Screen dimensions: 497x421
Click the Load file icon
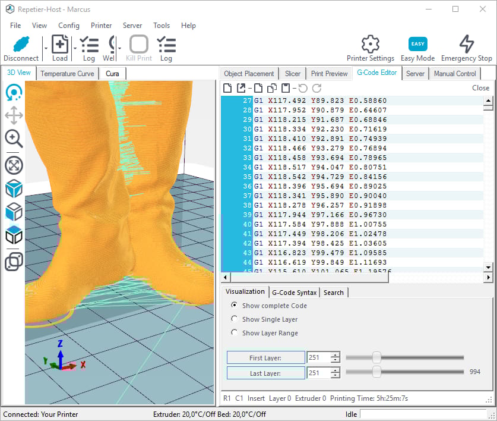[x=60, y=45]
